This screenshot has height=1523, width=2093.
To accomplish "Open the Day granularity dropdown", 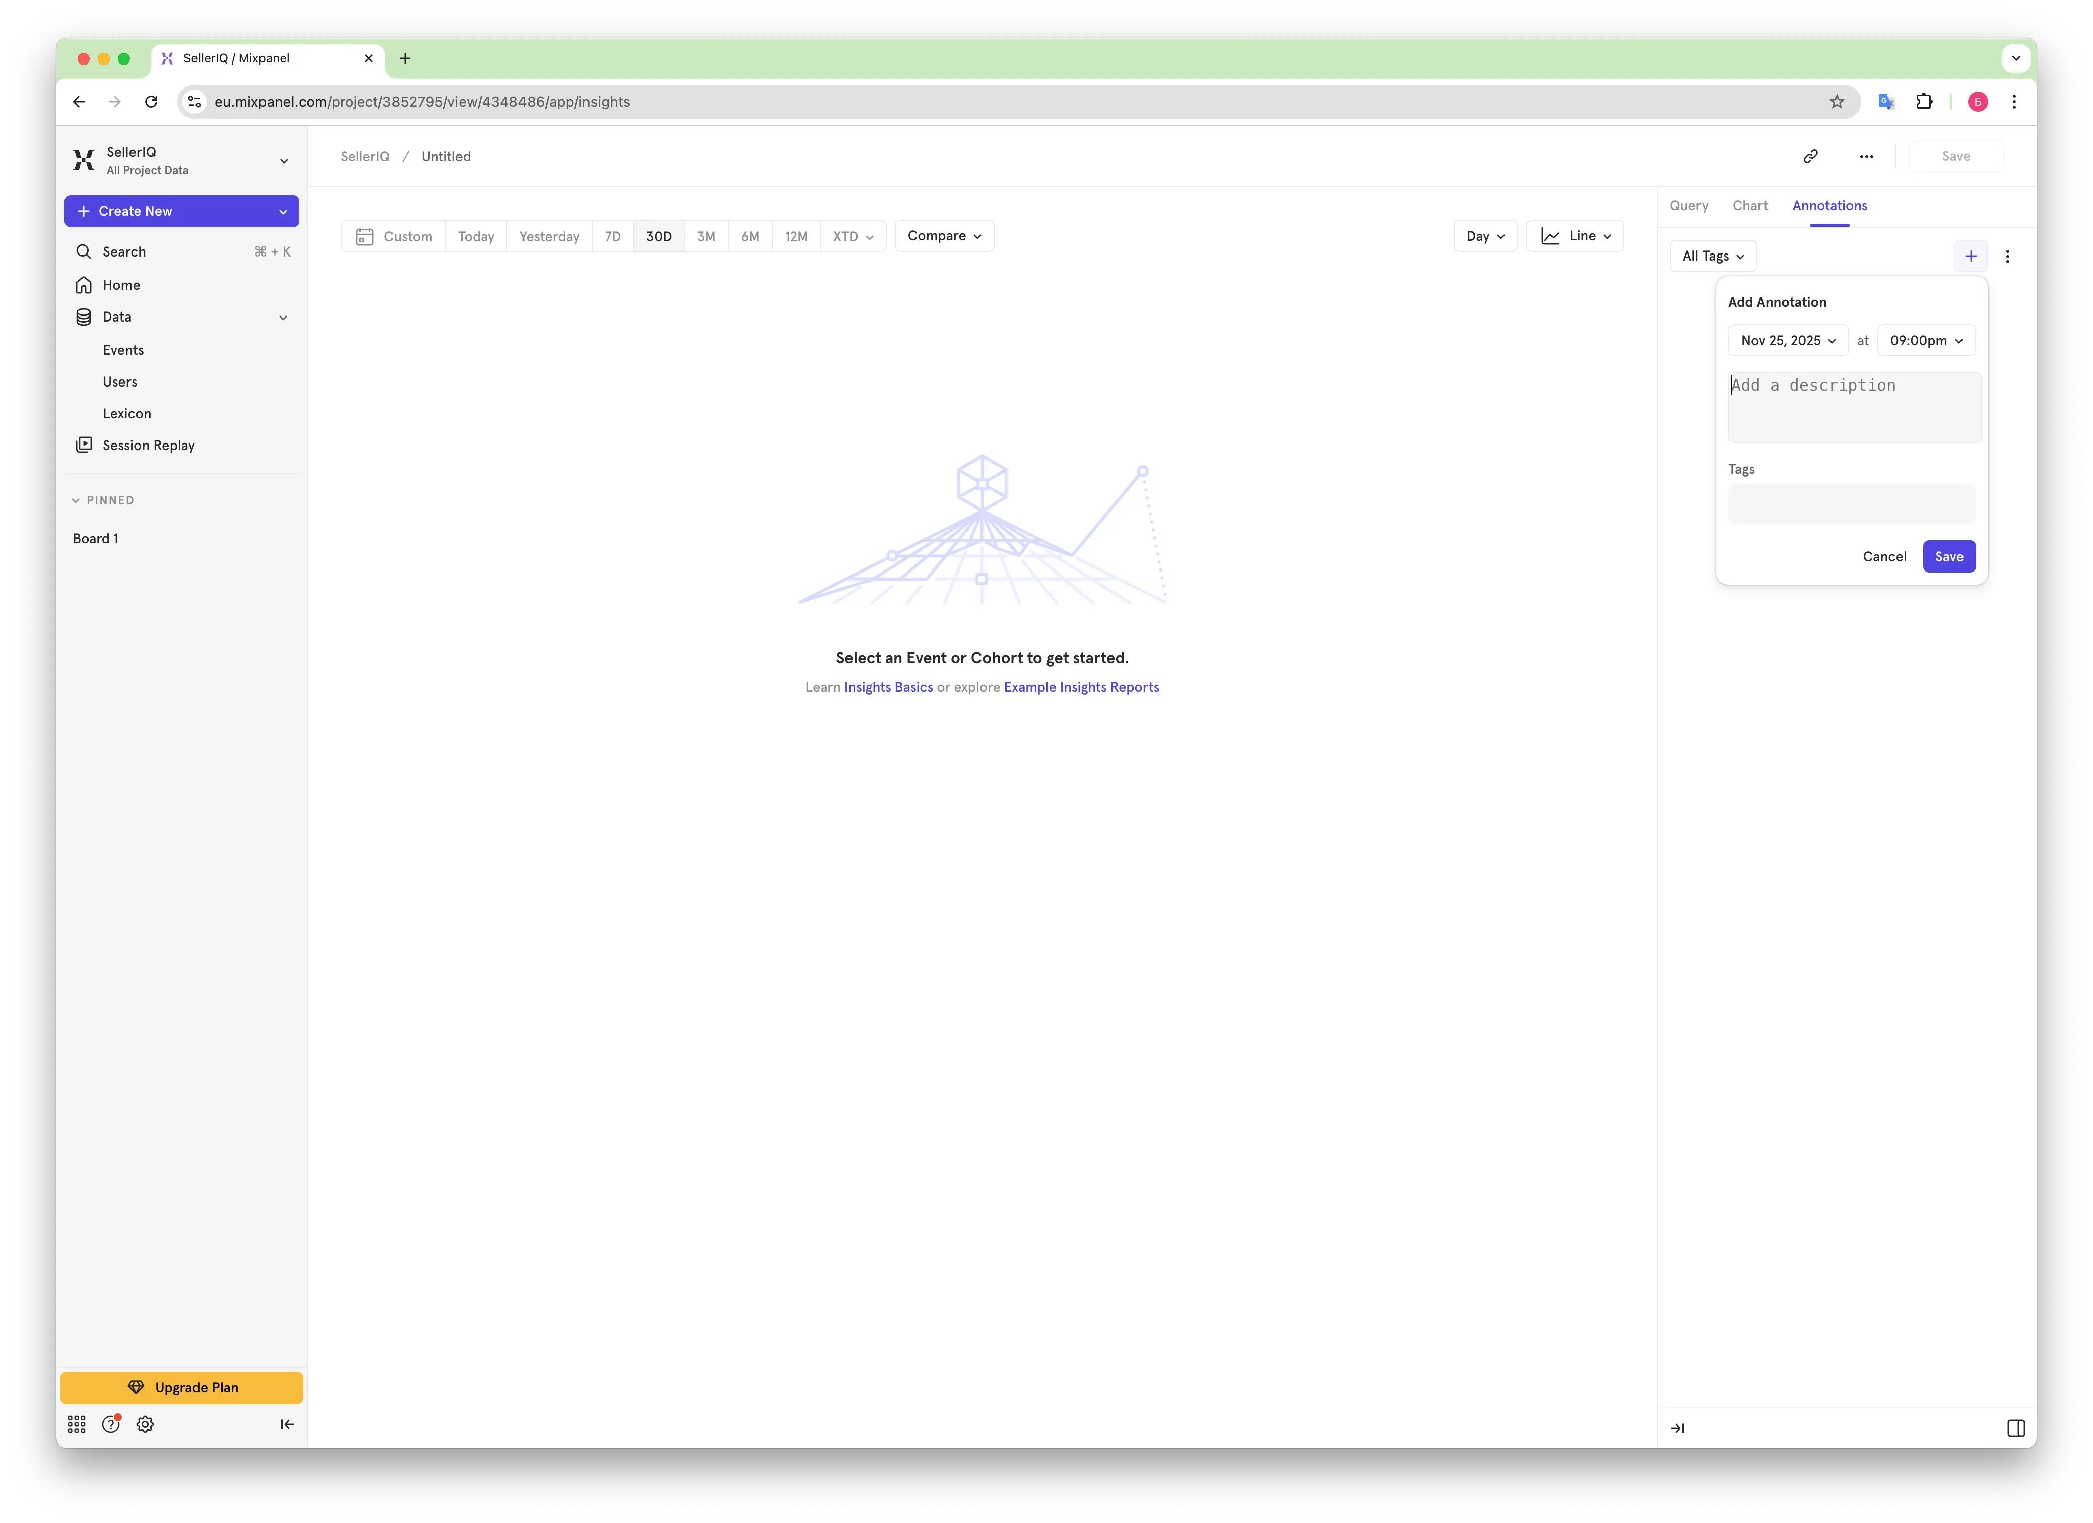I will coord(1485,235).
